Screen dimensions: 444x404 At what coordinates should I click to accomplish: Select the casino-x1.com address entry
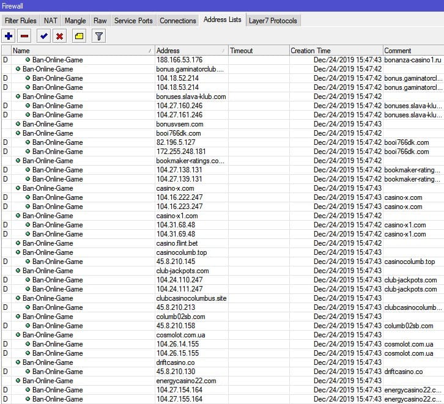177,216
